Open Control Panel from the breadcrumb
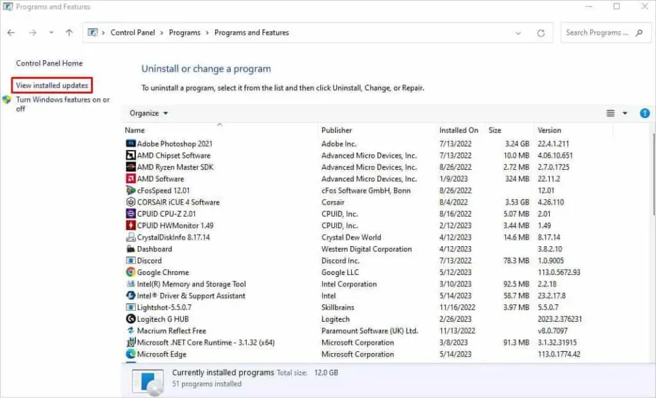The width and height of the screenshot is (656, 398). point(133,32)
